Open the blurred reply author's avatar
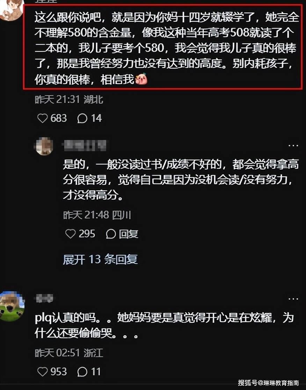 [x=44, y=146]
